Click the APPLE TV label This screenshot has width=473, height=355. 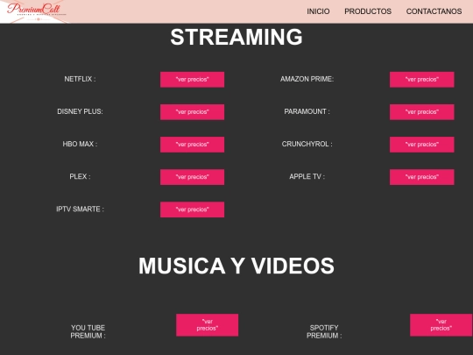tap(307, 176)
